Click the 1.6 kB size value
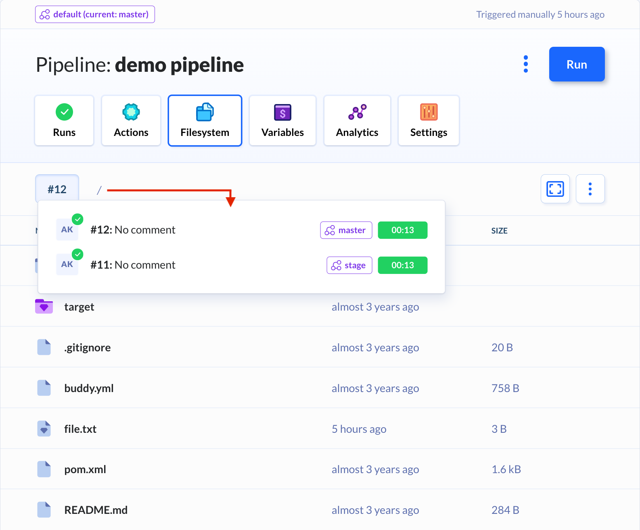This screenshot has height=530, width=640. tap(506, 469)
